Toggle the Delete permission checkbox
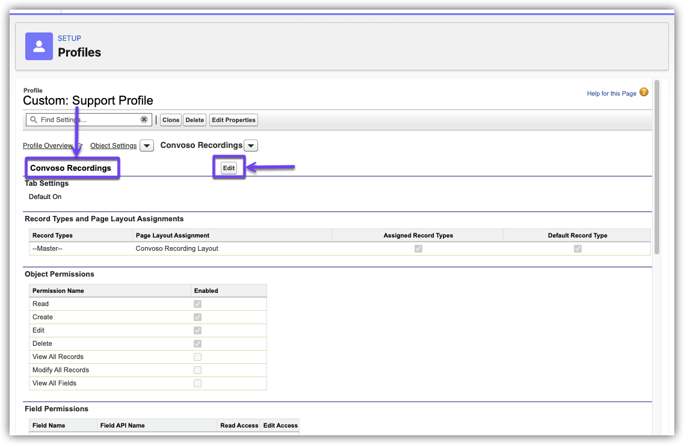 197,344
